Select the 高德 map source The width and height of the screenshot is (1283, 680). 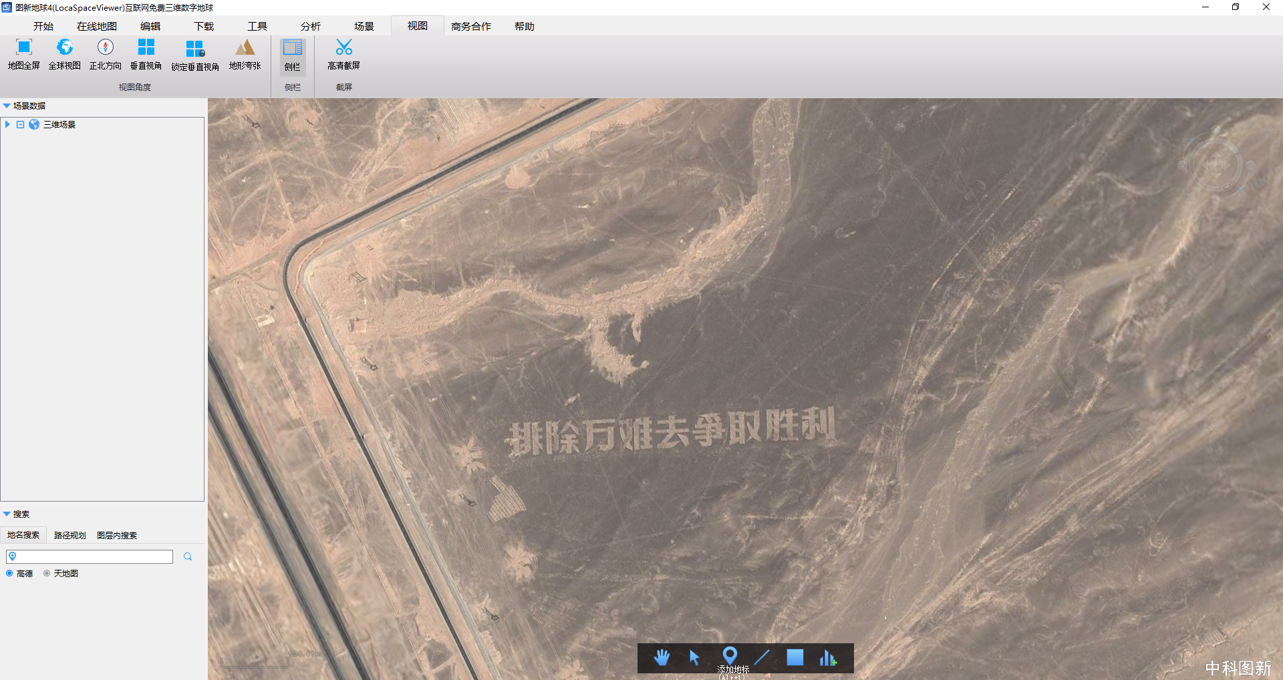pos(9,573)
